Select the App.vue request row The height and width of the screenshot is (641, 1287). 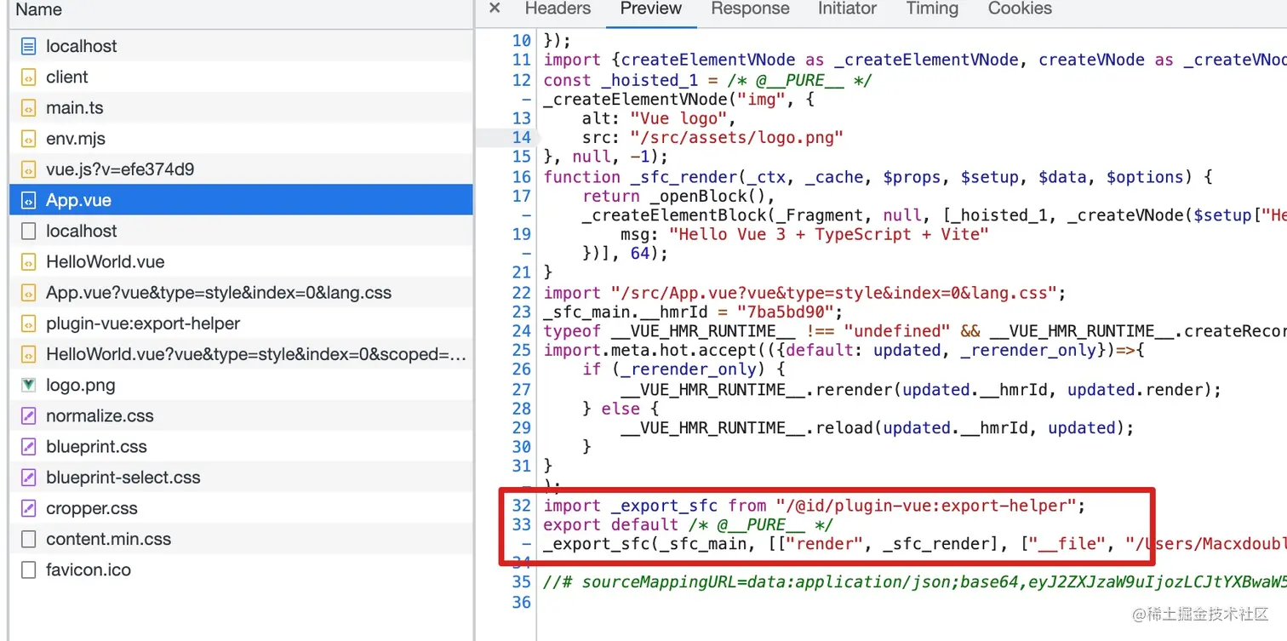(241, 200)
